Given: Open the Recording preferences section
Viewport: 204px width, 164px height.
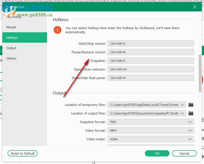Looking at the screenshot, I should 14,17.
